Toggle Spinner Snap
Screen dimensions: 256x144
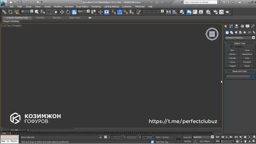pyautogui.click(x=132, y=12)
